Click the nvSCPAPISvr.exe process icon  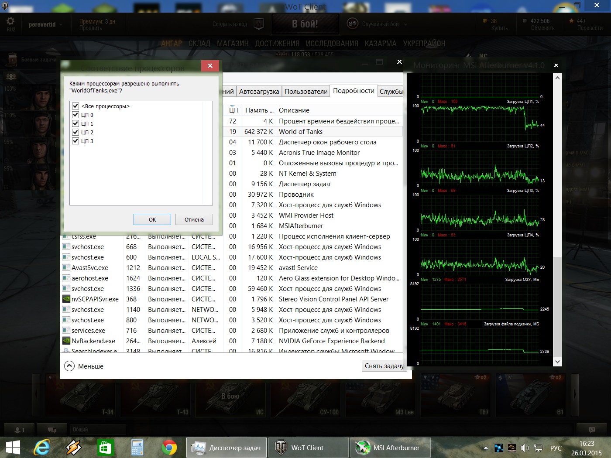pos(66,299)
